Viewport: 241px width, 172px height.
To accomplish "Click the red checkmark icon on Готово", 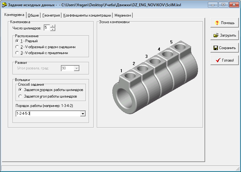I will pyautogui.click(x=218, y=60).
